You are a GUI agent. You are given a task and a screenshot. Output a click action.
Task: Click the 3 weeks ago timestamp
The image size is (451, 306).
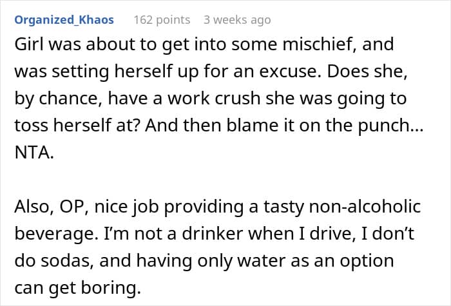pos(237,20)
